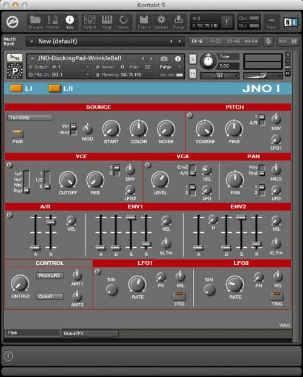The image size is (303, 377).
Task: Expand the New (default) multi rack dropdown
Action: click(x=32, y=41)
